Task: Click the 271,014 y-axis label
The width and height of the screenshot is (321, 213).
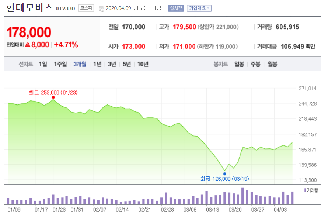Action: (307, 88)
